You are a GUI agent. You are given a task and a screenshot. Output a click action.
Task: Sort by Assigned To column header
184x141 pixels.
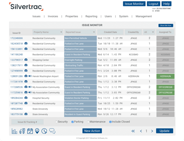(x=165, y=32)
